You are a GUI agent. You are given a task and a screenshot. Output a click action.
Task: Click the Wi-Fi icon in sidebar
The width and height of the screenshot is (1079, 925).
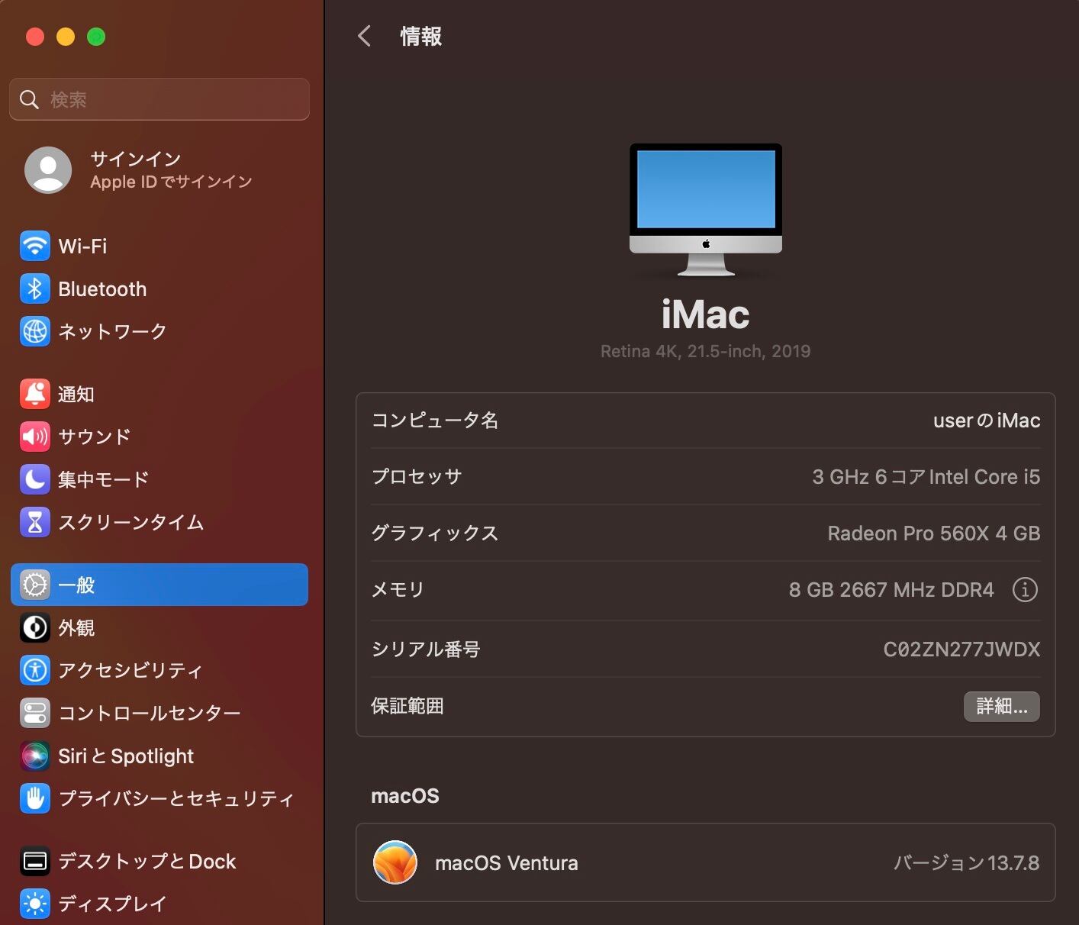click(x=35, y=246)
